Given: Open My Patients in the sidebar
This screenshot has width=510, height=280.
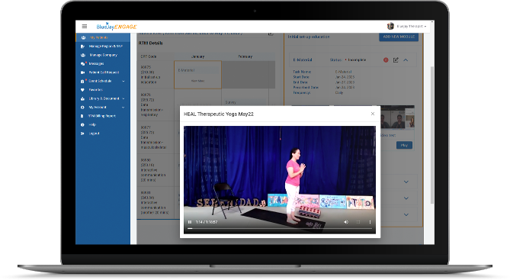Looking at the screenshot, I should [x=103, y=37].
